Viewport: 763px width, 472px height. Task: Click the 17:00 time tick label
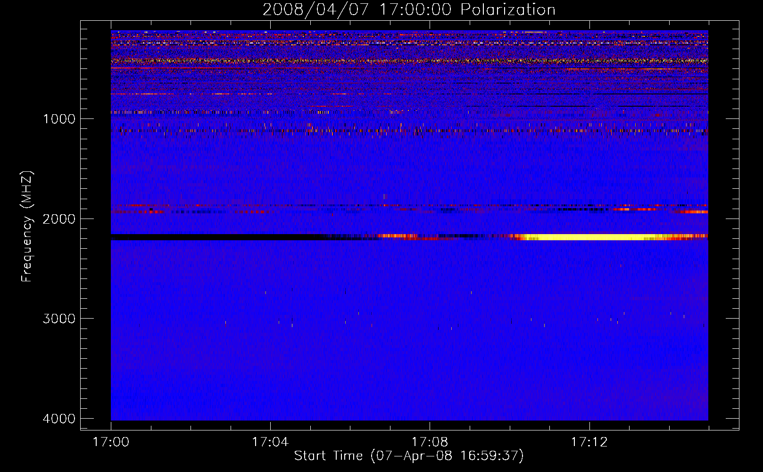111,442
